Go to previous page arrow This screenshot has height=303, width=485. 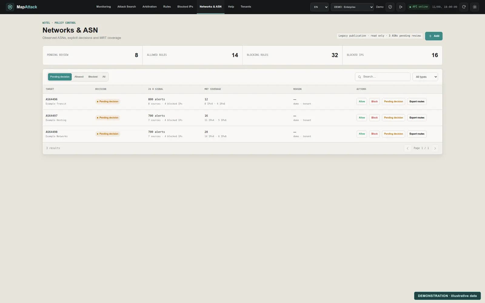click(x=407, y=148)
